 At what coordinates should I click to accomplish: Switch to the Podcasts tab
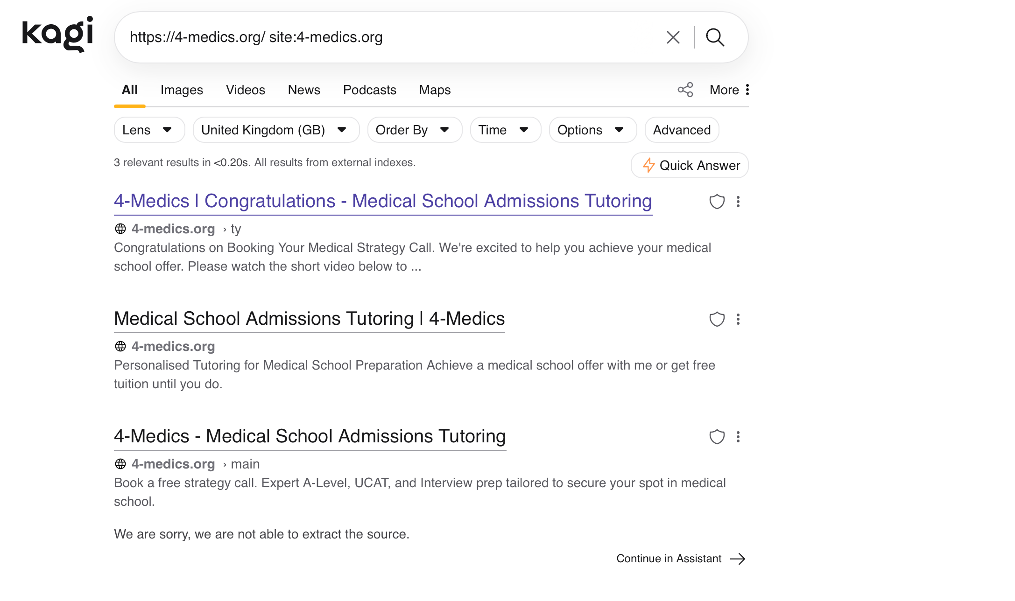(369, 90)
